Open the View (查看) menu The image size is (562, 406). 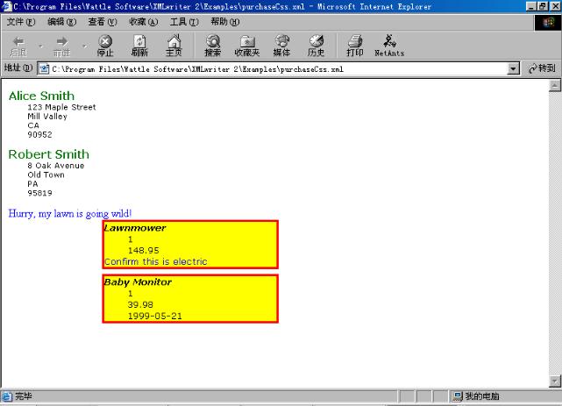(x=103, y=22)
